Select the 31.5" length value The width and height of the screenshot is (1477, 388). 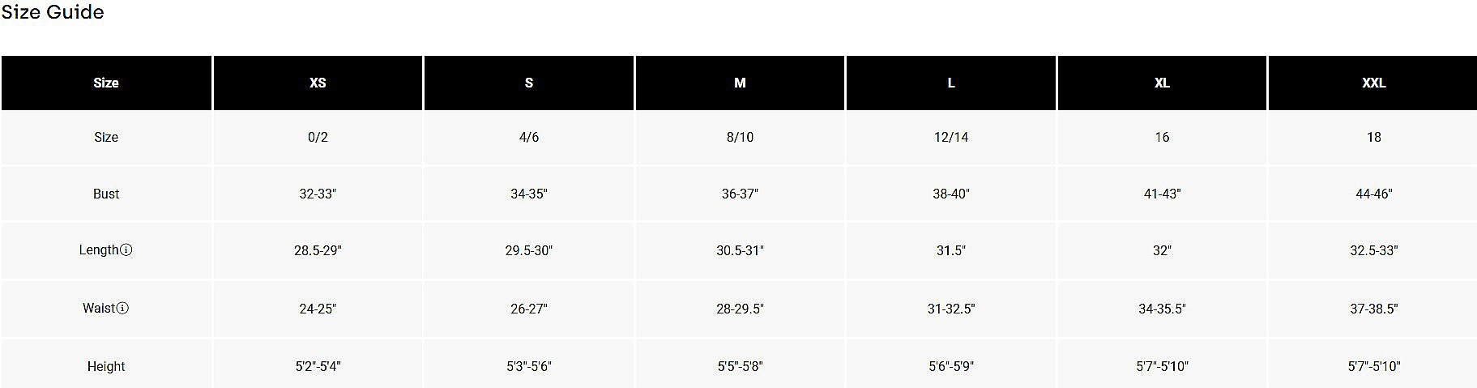(951, 250)
